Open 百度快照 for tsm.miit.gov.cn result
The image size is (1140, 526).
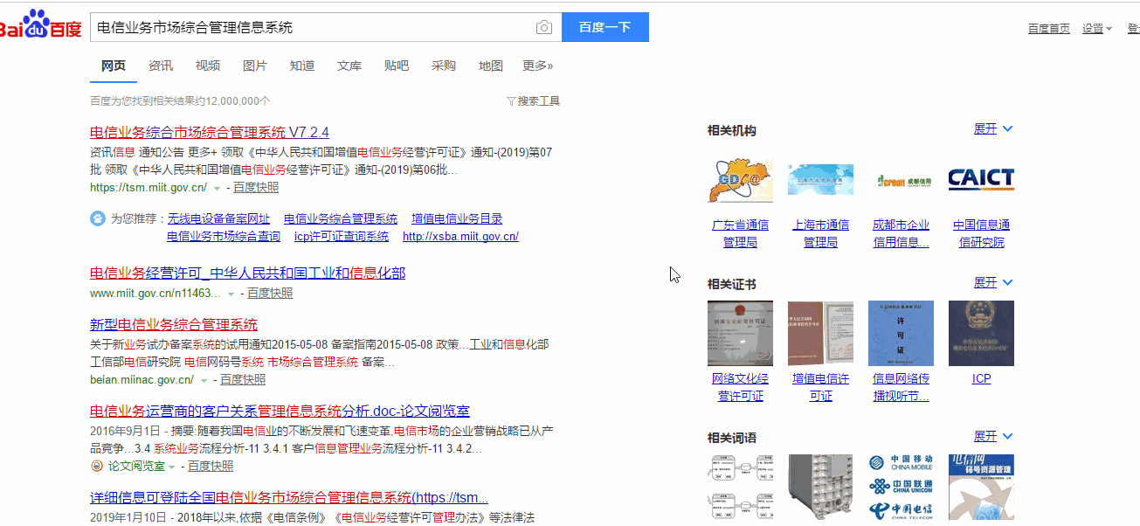click(x=257, y=187)
